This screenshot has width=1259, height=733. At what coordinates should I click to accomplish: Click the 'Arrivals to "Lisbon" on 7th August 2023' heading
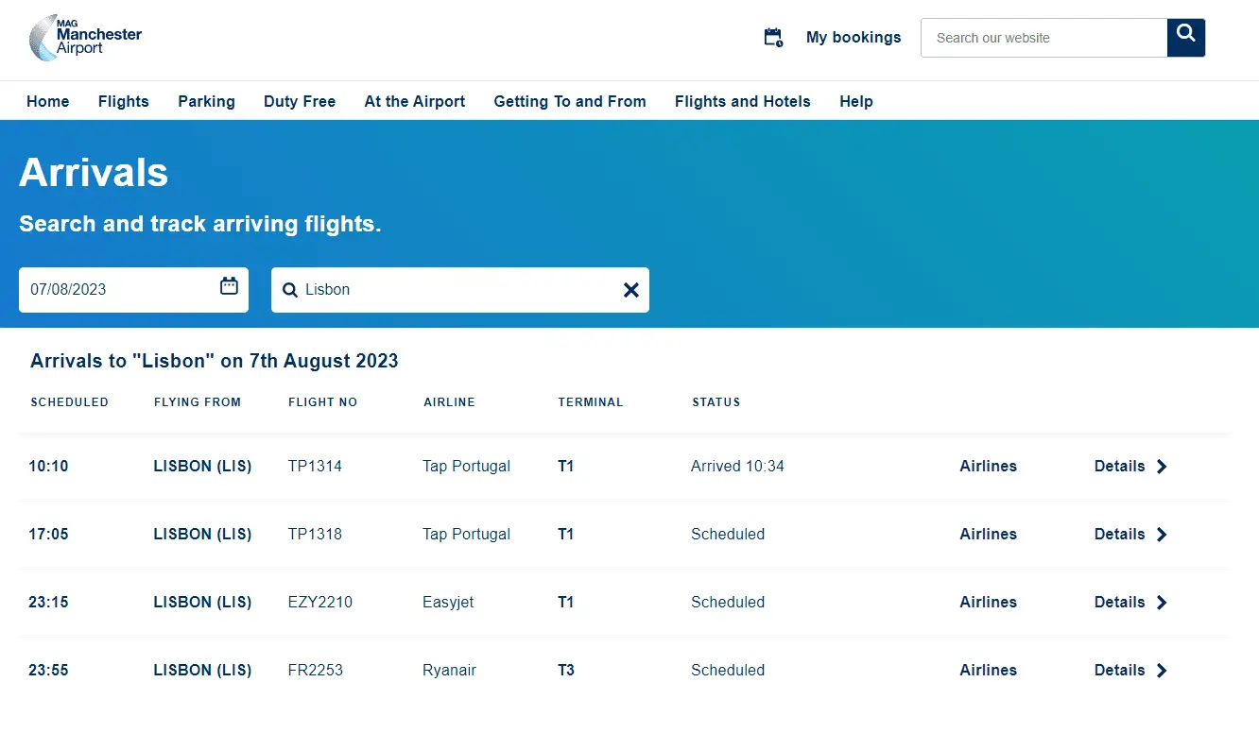click(215, 361)
